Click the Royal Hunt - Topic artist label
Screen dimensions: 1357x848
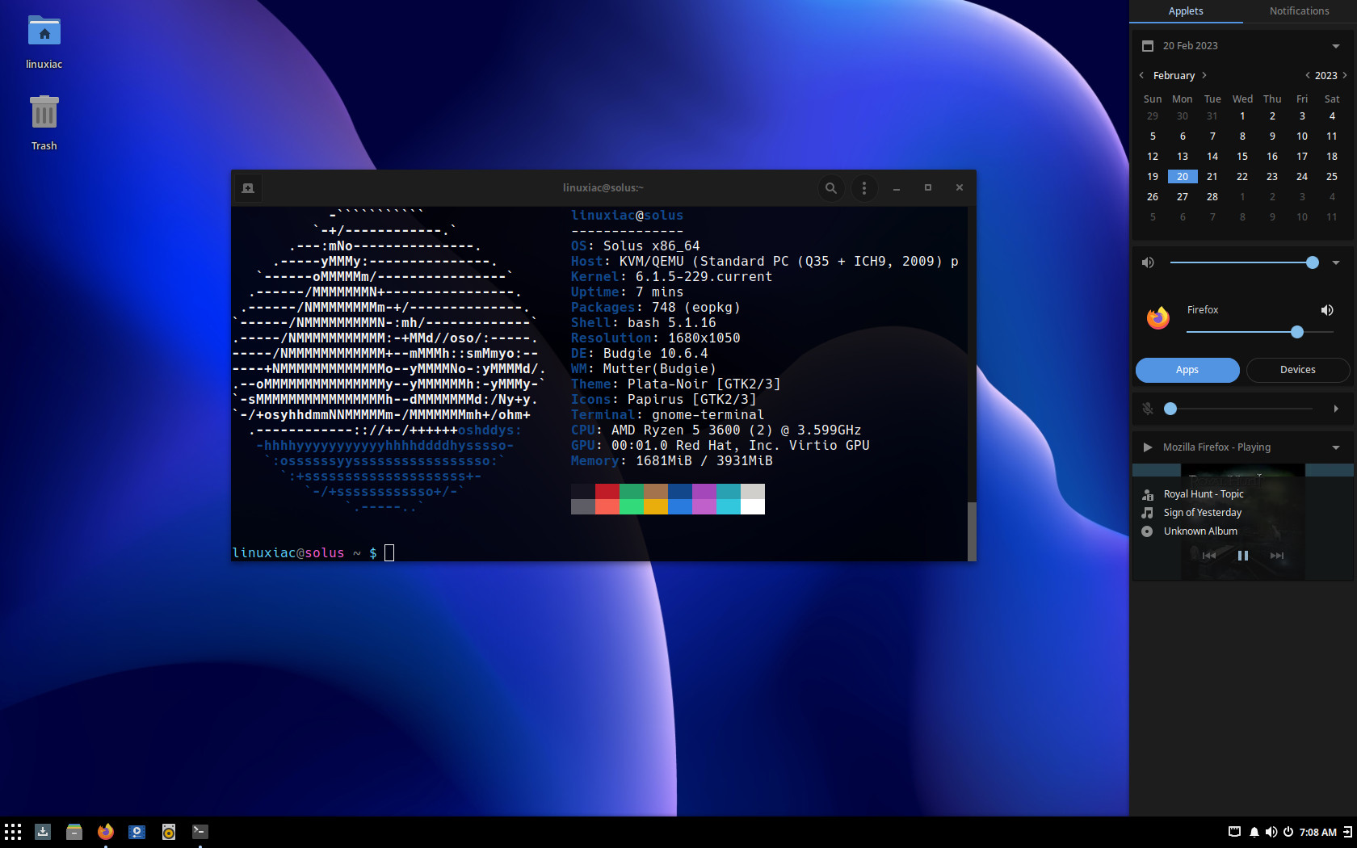point(1204,494)
